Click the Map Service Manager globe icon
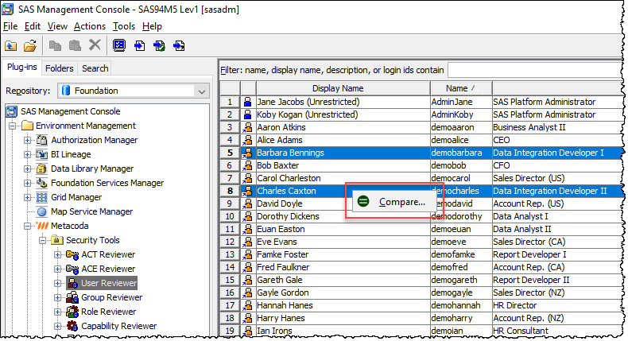 (41, 211)
